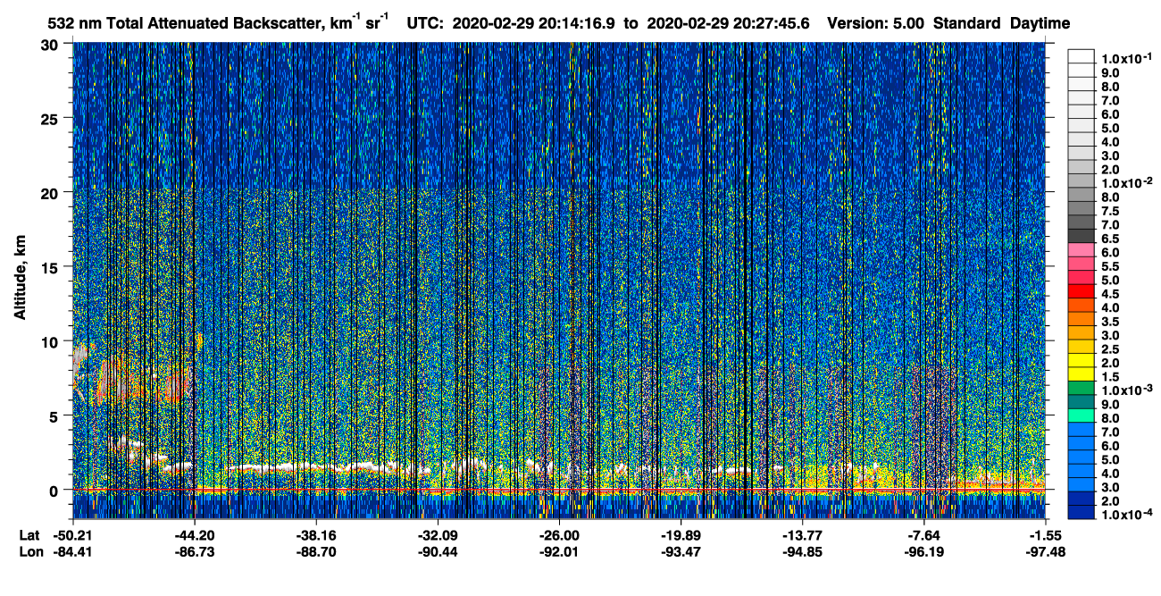Click the green 1.0x10-3 colorbar swatch
This screenshot has width=1161, height=596.
[x=1082, y=389]
